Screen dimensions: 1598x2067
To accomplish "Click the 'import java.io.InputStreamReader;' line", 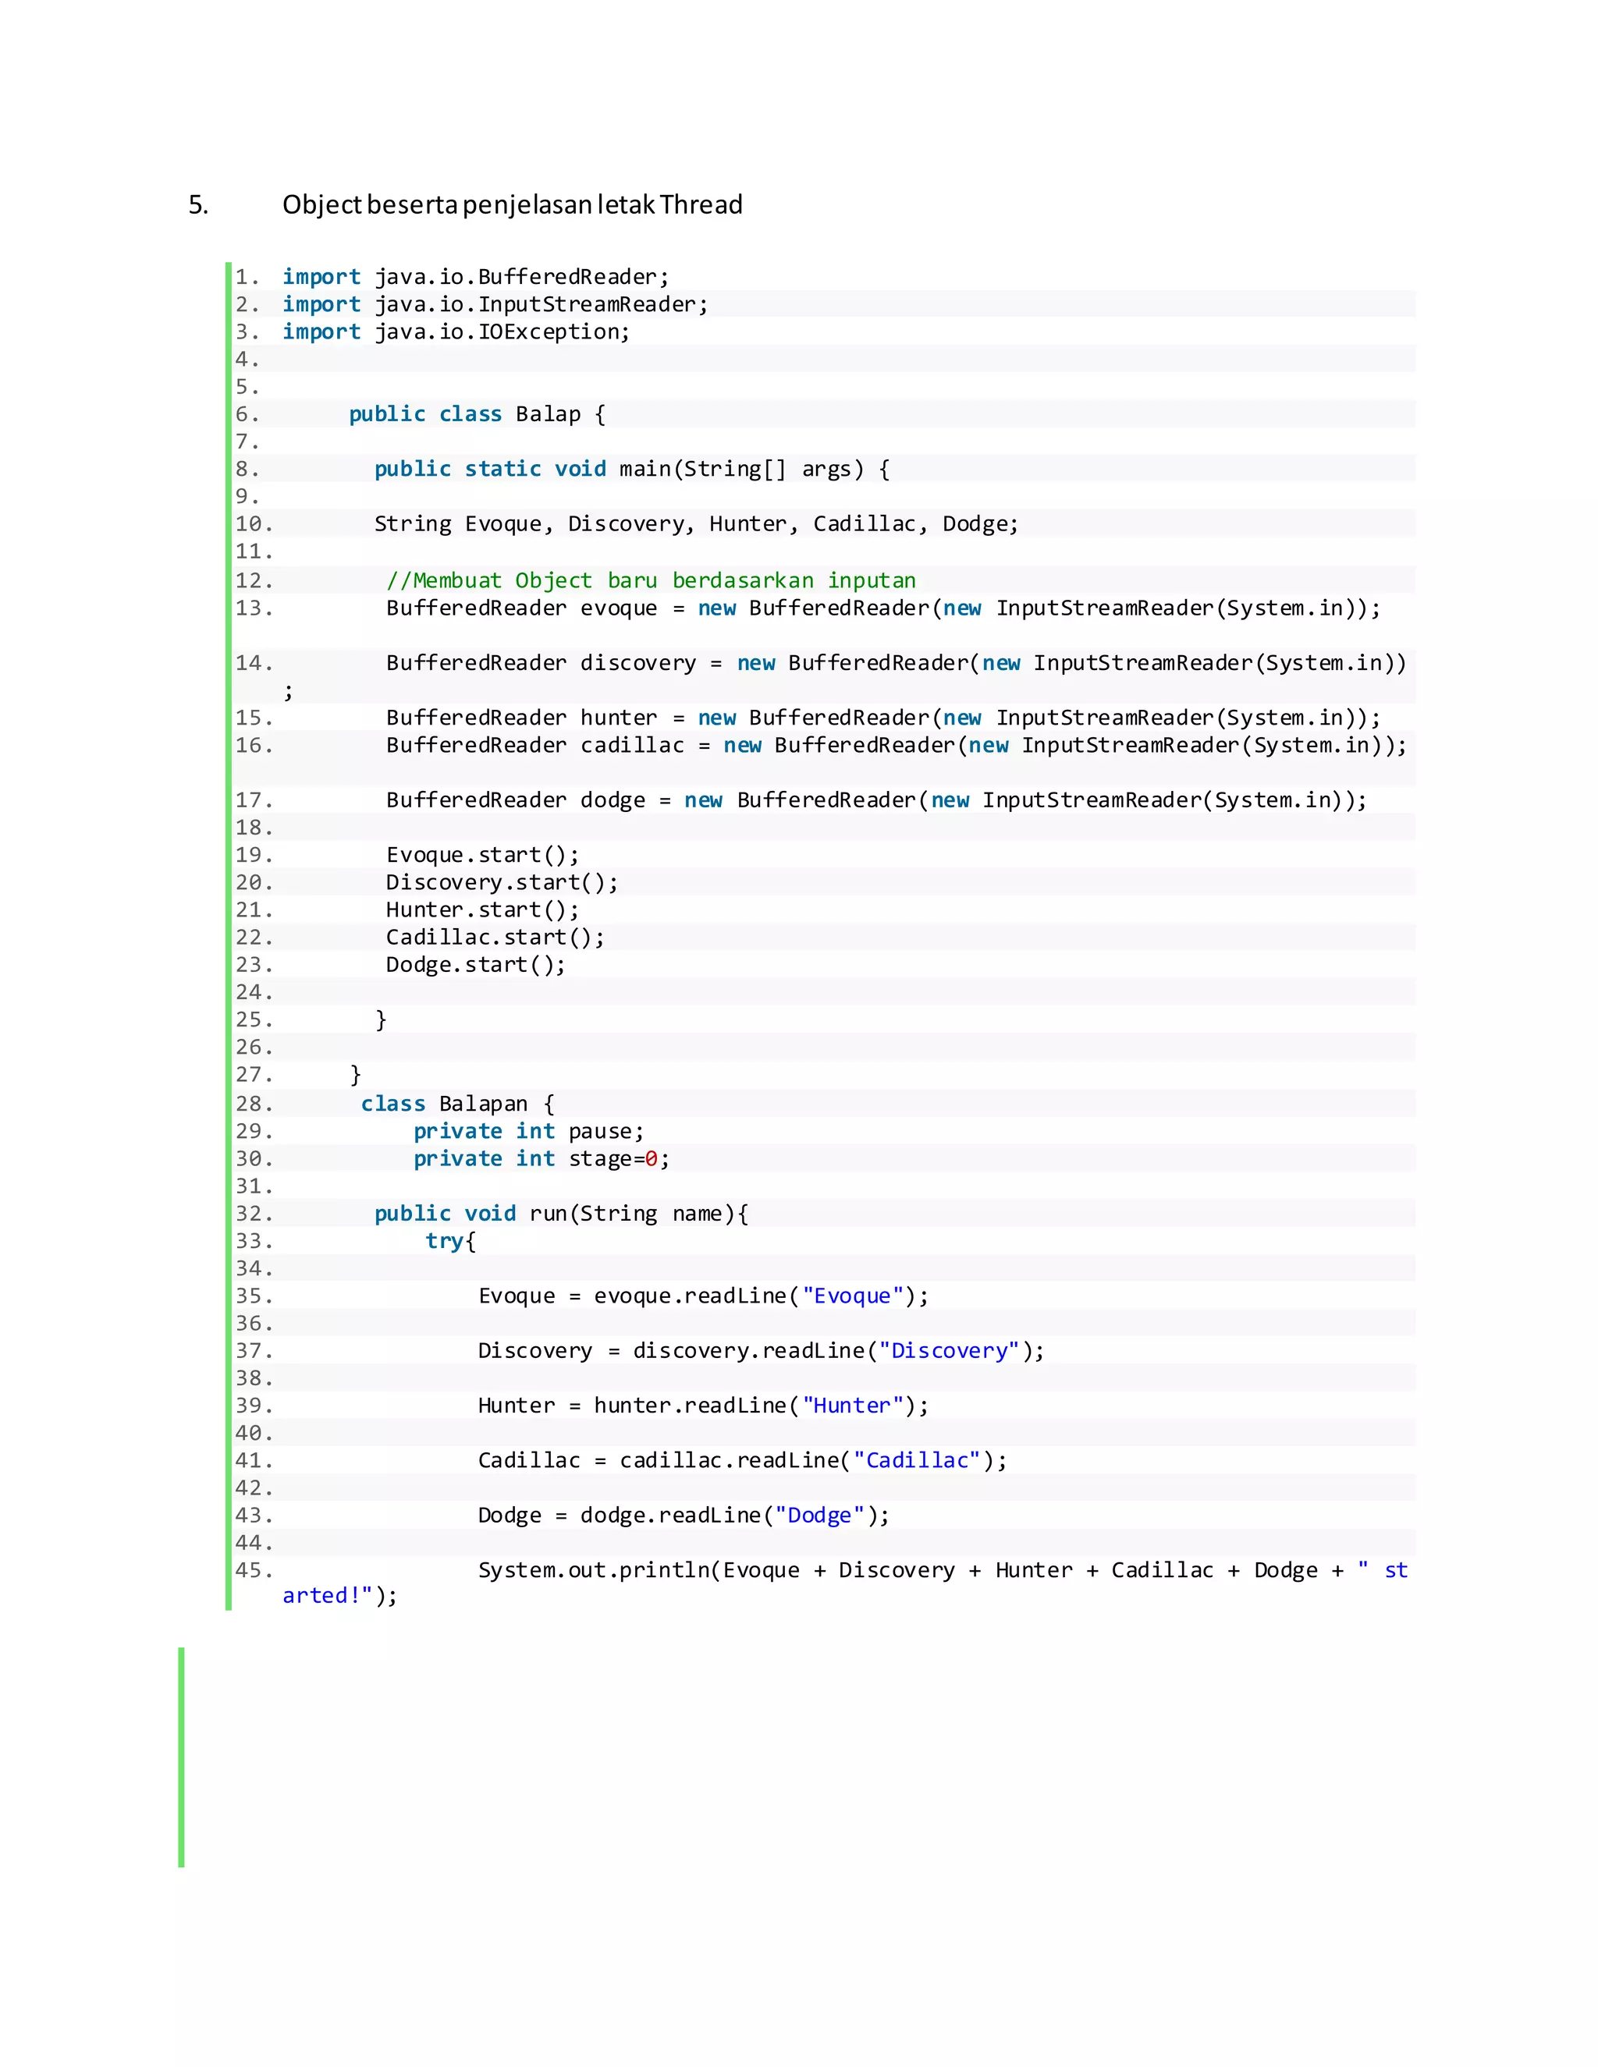I will point(494,303).
